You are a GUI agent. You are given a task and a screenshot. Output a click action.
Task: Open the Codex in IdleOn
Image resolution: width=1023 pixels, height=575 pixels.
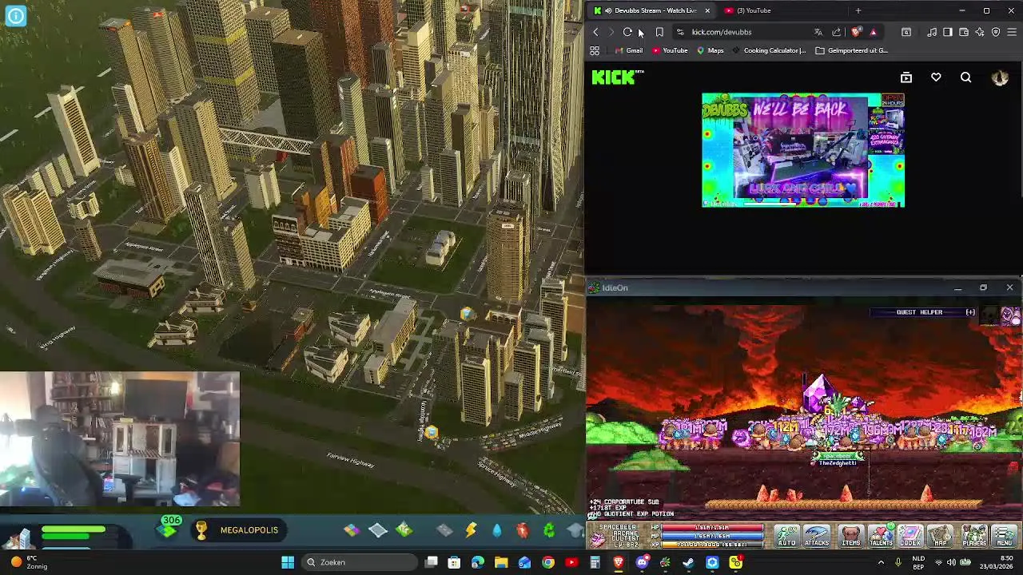click(910, 536)
